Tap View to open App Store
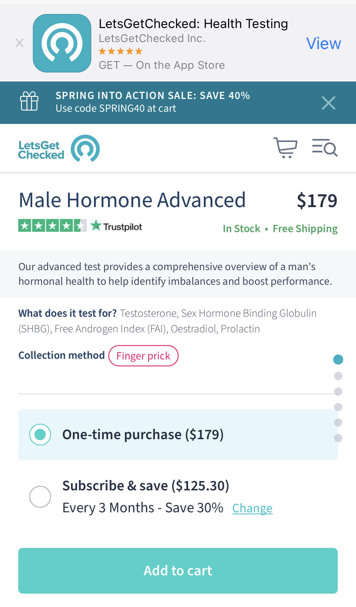Viewport: 356px width, 607px height. point(323,44)
